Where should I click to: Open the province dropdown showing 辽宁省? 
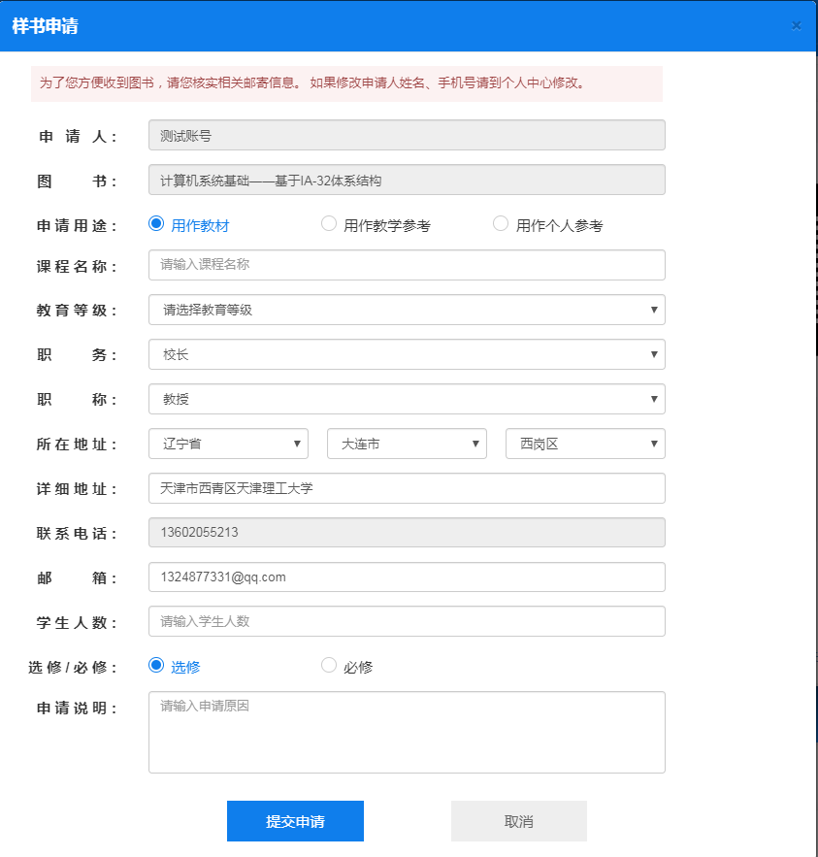click(x=228, y=444)
